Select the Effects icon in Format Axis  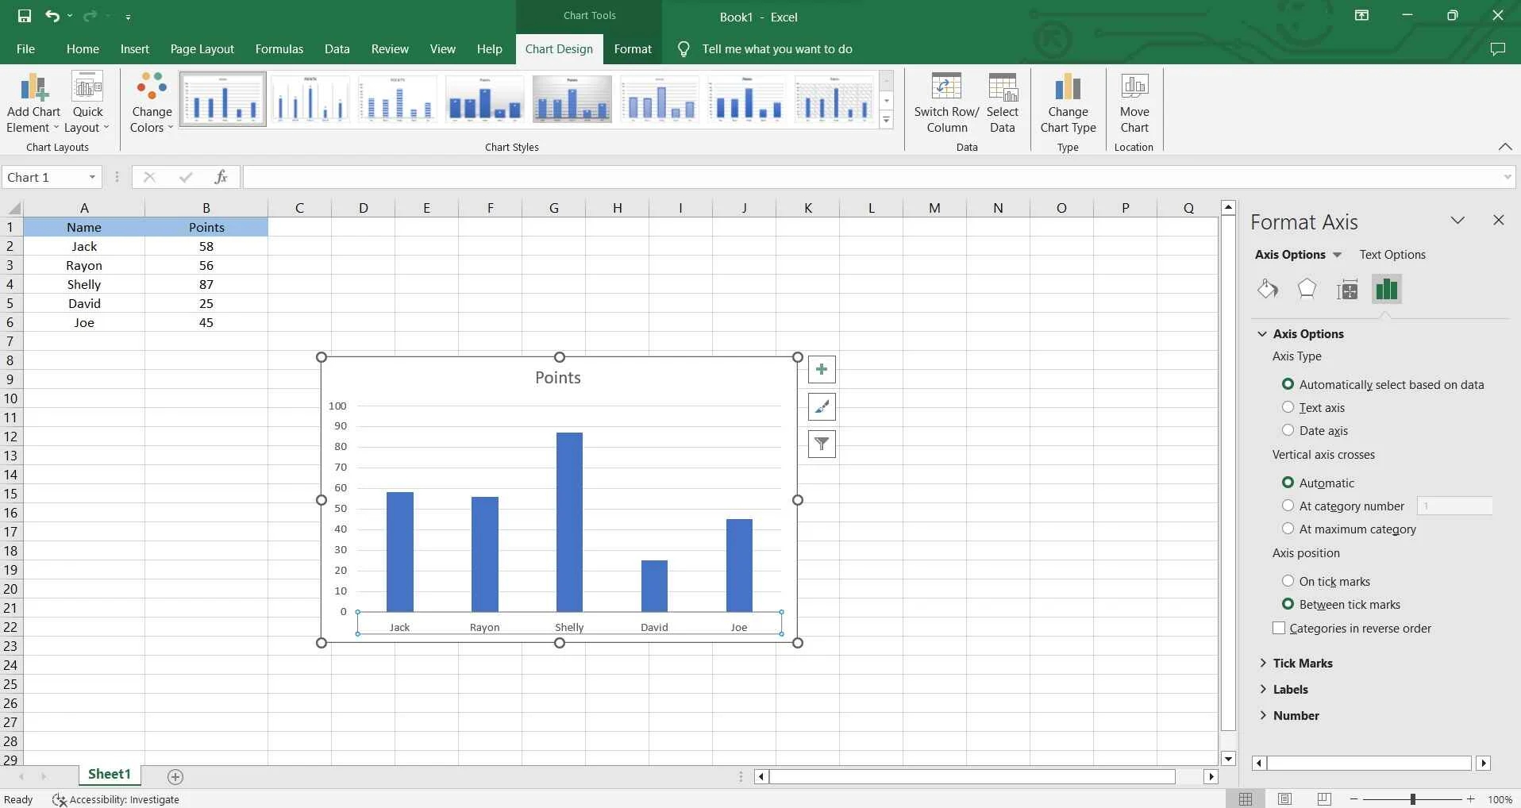(x=1307, y=289)
